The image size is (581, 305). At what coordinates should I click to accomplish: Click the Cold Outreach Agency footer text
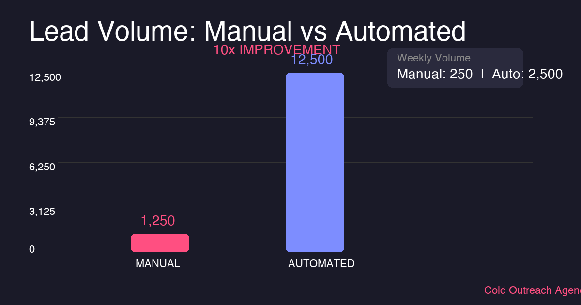(x=532, y=290)
